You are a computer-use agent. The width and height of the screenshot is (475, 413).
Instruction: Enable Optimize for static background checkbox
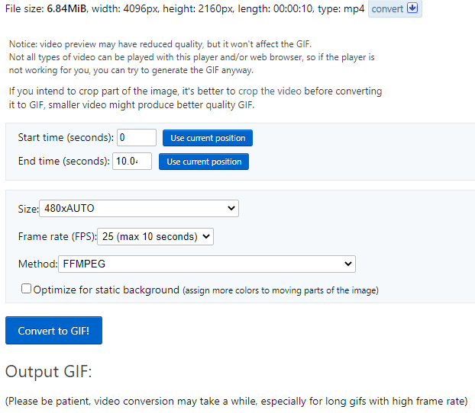click(x=27, y=289)
